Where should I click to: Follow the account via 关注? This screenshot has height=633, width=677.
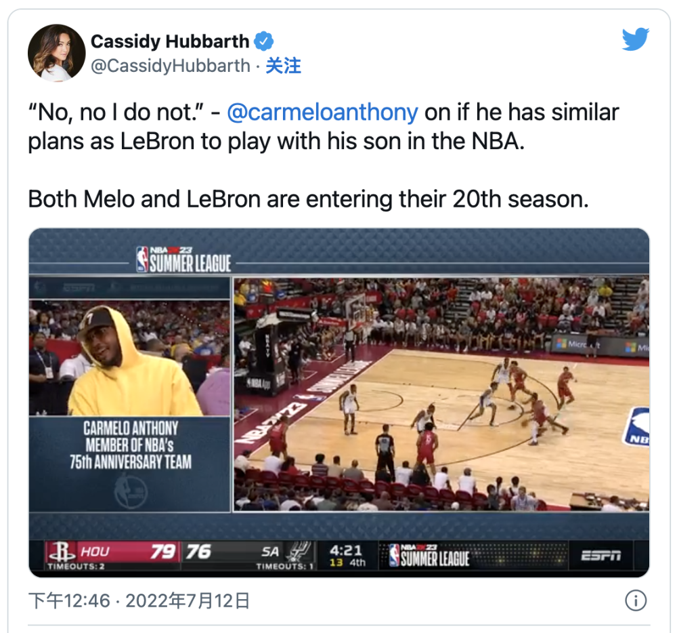[283, 66]
